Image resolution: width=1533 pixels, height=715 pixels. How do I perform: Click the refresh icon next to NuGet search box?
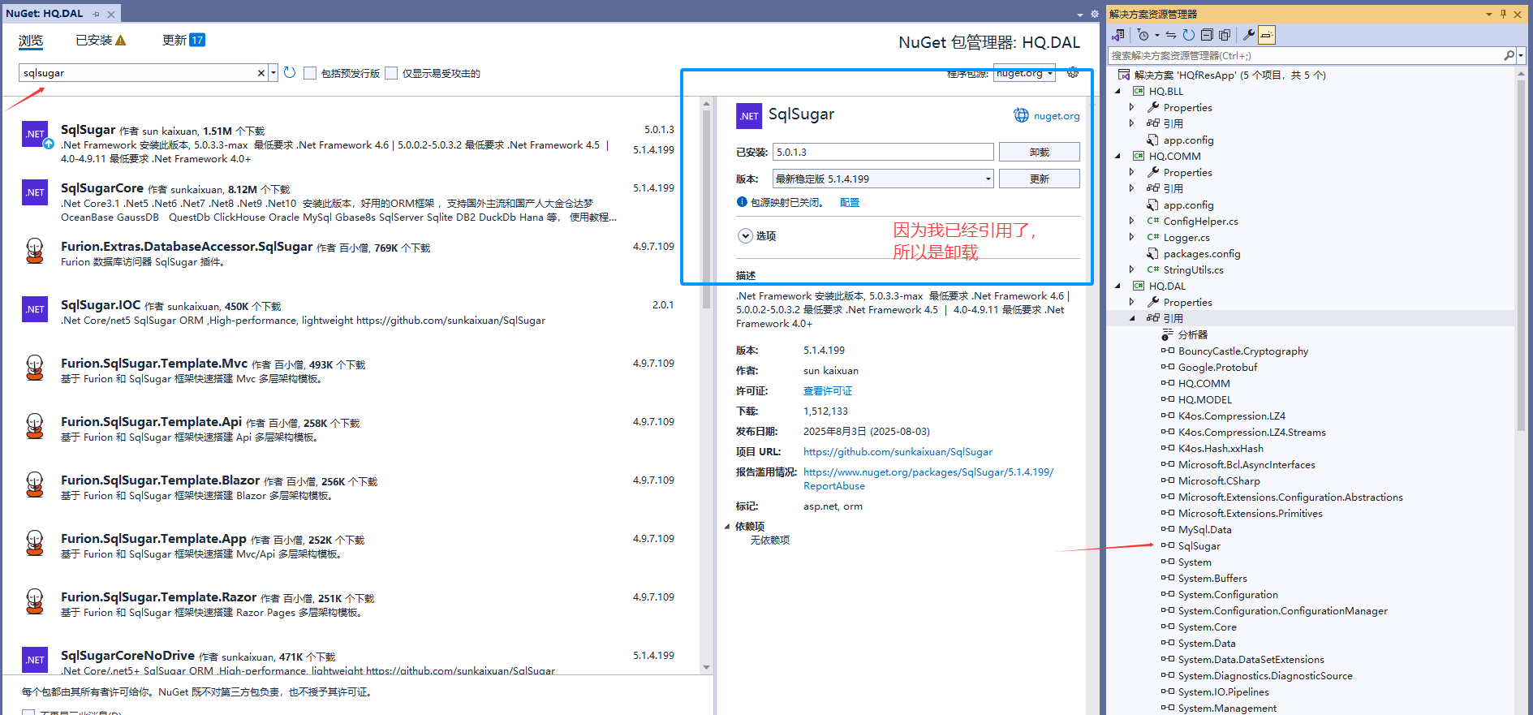point(290,73)
